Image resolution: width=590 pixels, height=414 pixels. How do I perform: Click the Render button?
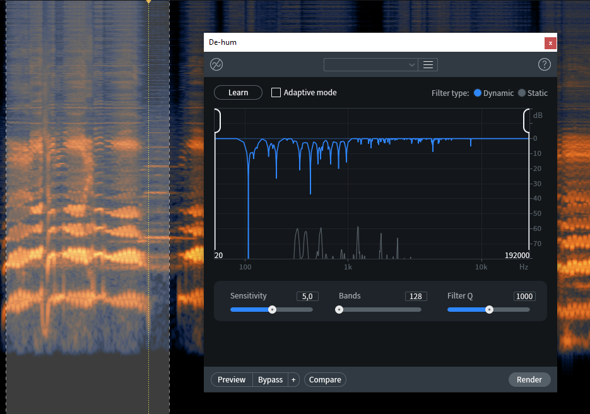[529, 380]
